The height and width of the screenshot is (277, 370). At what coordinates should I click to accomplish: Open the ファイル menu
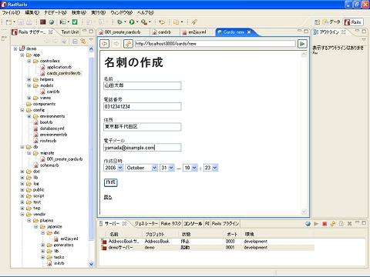coord(11,12)
